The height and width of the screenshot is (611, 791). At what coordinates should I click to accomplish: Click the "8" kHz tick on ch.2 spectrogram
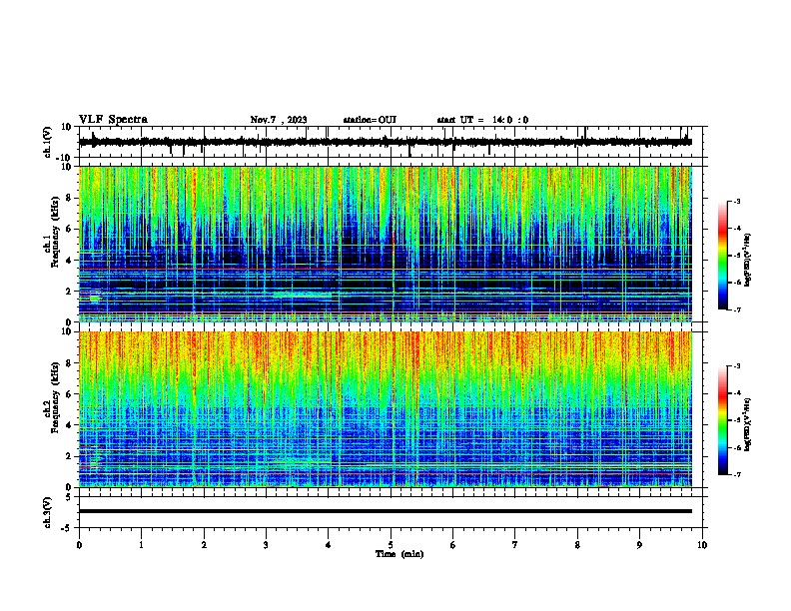69,363
